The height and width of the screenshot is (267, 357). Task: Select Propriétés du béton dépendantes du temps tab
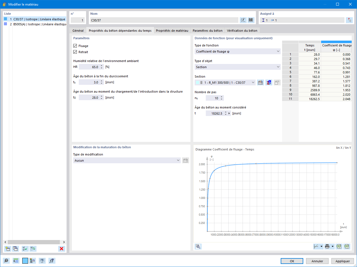(x=120, y=31)
